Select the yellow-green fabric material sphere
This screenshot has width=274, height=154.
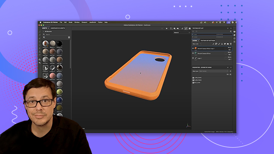(x=60, y=92)
